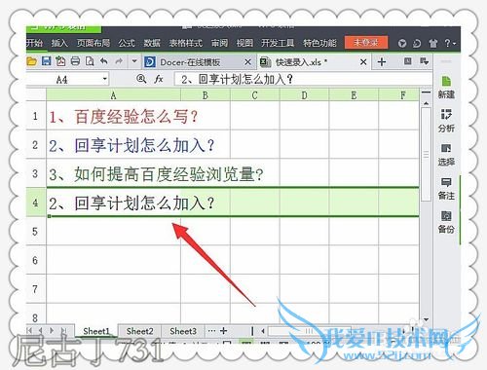
Task: Open the 公式 ribbon tab
Action: pos(127,43)
